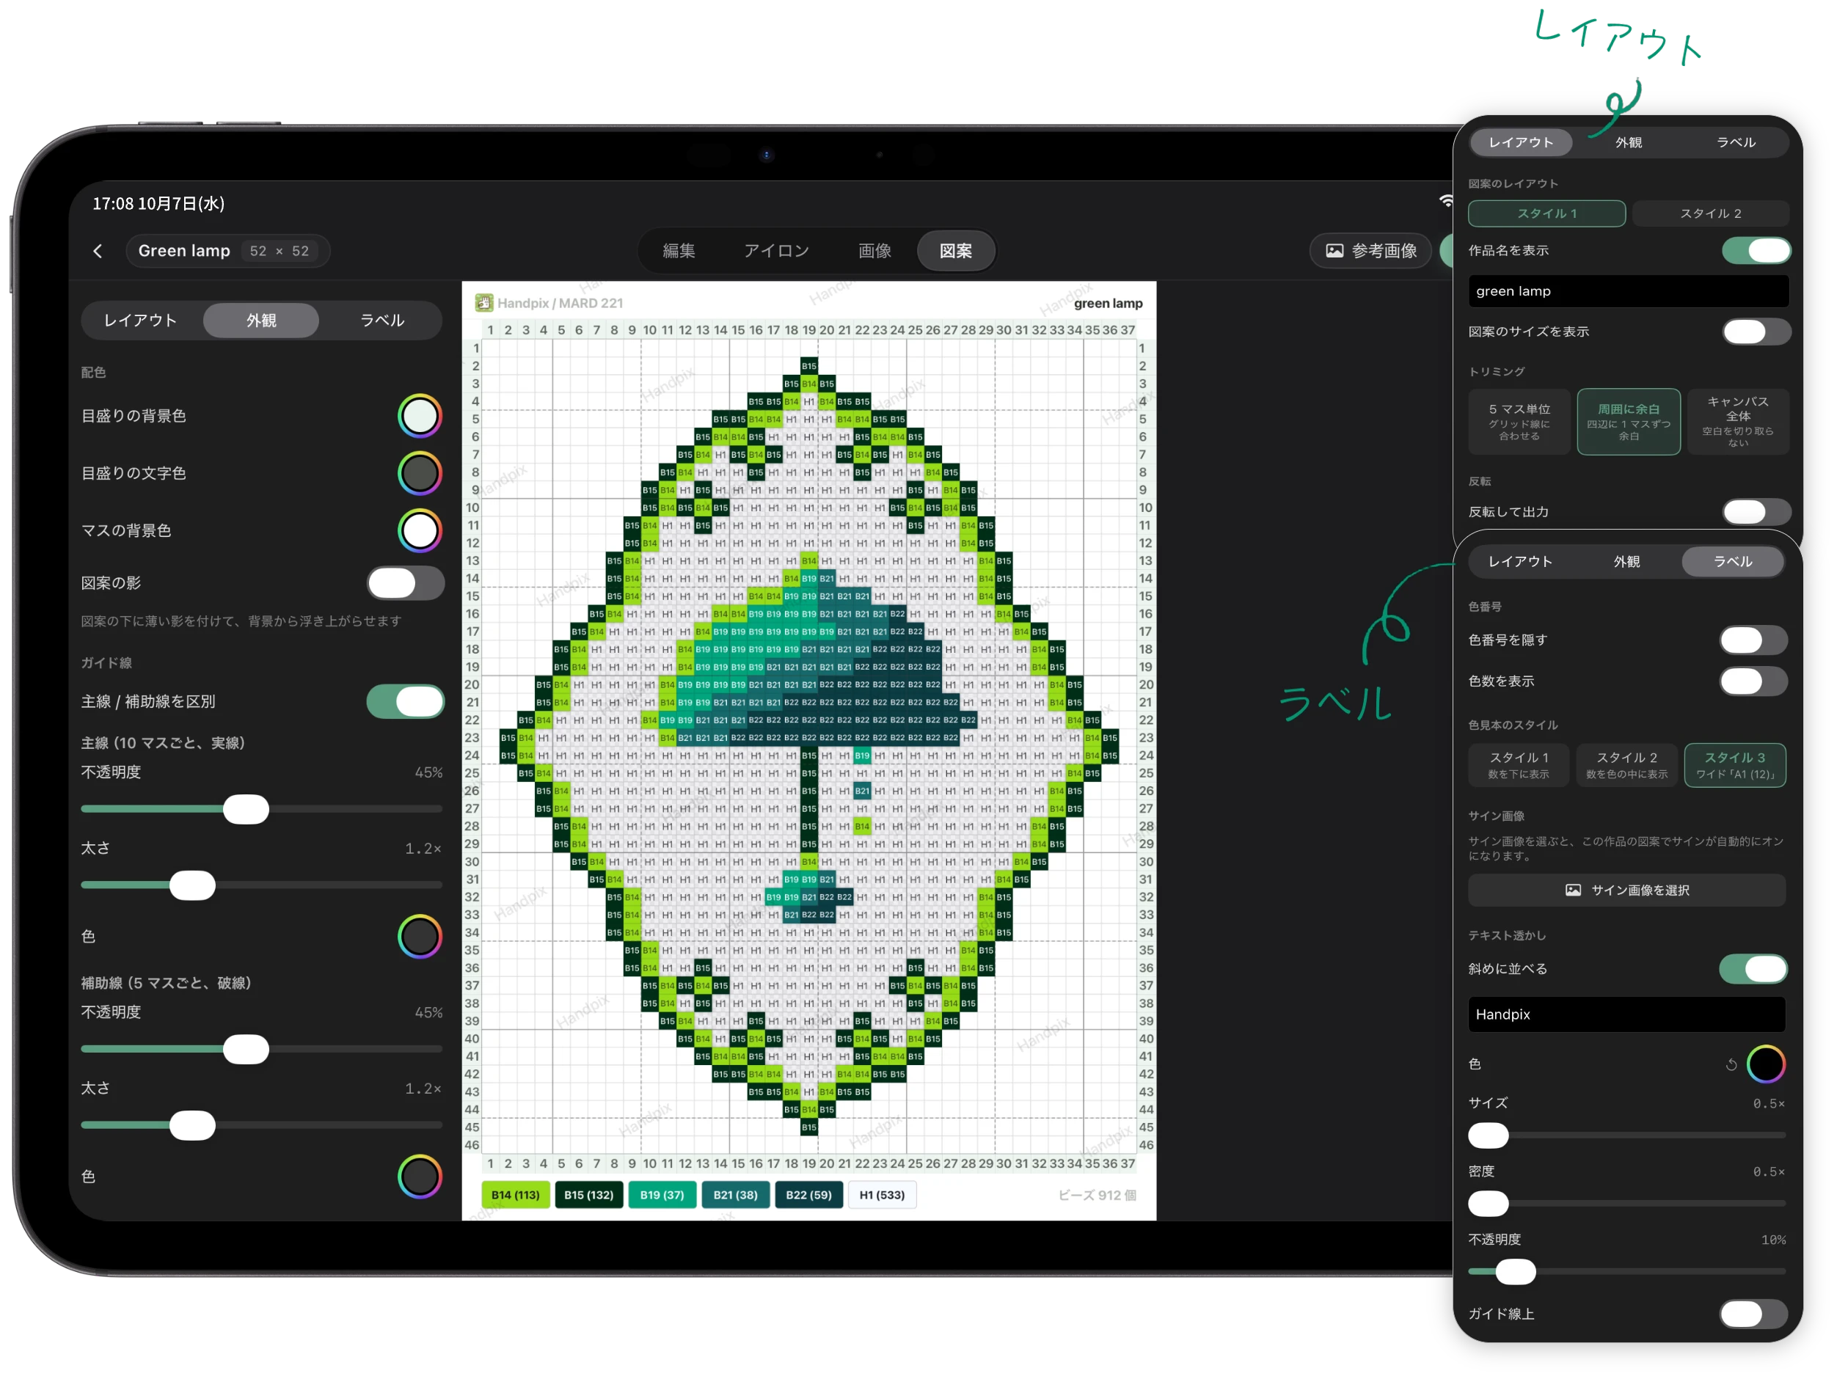This screenshot has height=1379, width=1837.
Task: Open the 画像 tab
Action: pyautogui.click(x=874, y=251)
